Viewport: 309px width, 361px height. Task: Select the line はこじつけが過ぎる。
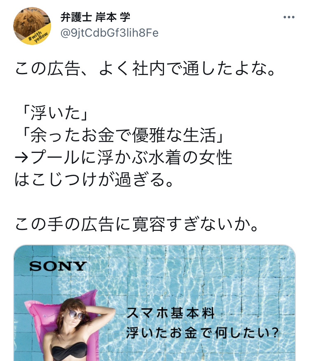click(94, 179)
